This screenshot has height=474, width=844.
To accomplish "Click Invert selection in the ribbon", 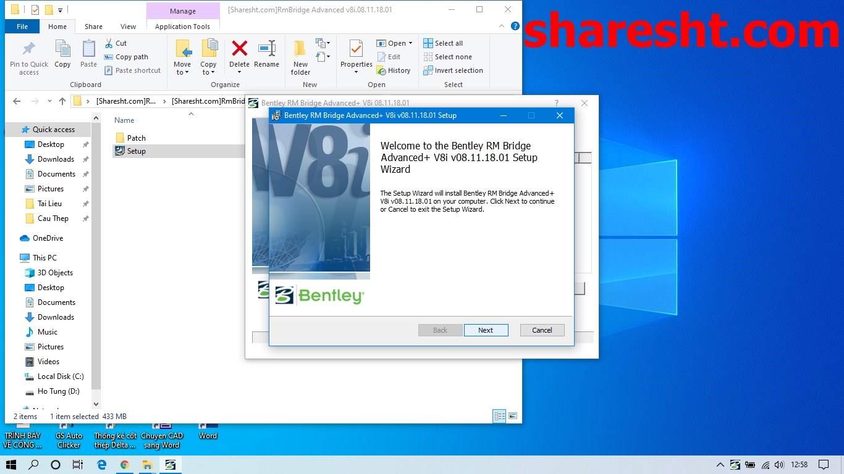I will [x=453, y=70].
